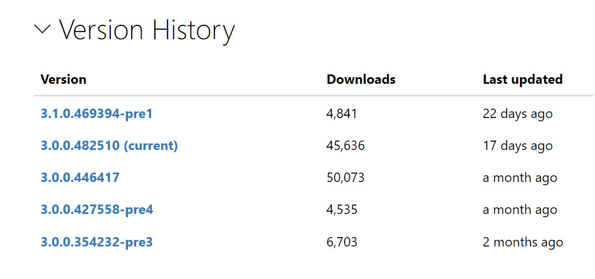
Task: Click the 22 days ago date
Action: (x=518, y=114)
